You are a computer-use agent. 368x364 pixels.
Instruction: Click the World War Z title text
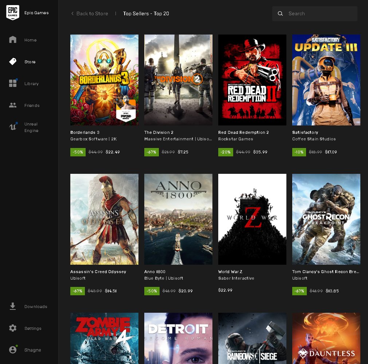pyautogui.click(x=230, y=272)
